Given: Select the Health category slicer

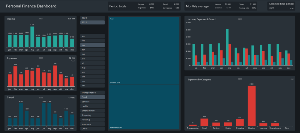Looking at the screenshot, I should 93,106.
